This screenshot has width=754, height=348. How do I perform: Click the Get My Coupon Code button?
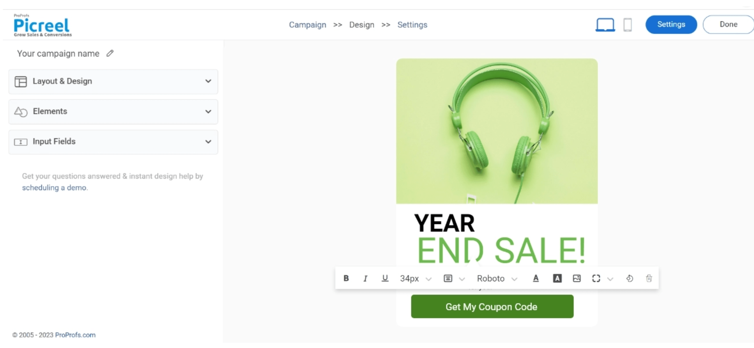tap(492, 307)
